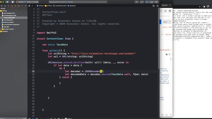This screenshot has width=212, height=119.
Task: Choose the iPhone 11 Pro Max destination
Action: 32,2
